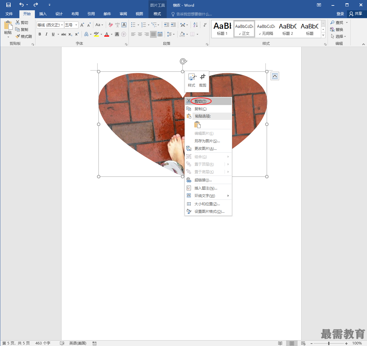Open the Select dropdown in Editing group
367x346 pixels.
[339, 36]
